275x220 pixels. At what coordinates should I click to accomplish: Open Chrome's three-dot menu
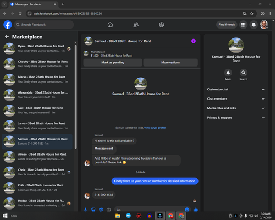[x=270, y=14]
